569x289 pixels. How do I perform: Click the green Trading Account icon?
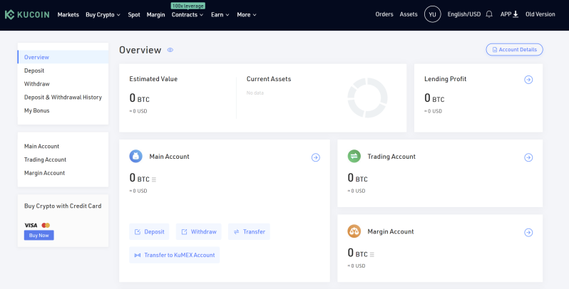[x=354, y=157]
